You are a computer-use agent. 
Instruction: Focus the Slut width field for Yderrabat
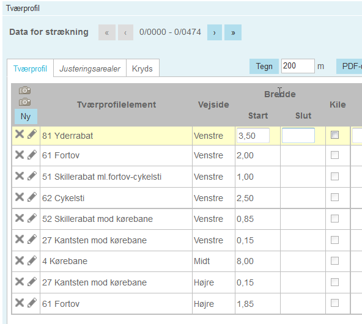pos(298,136)
